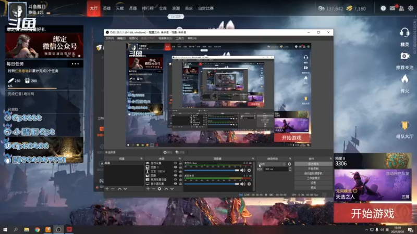Move the scene up in Scenes panel
417x234 pixels.
[120, 189]
